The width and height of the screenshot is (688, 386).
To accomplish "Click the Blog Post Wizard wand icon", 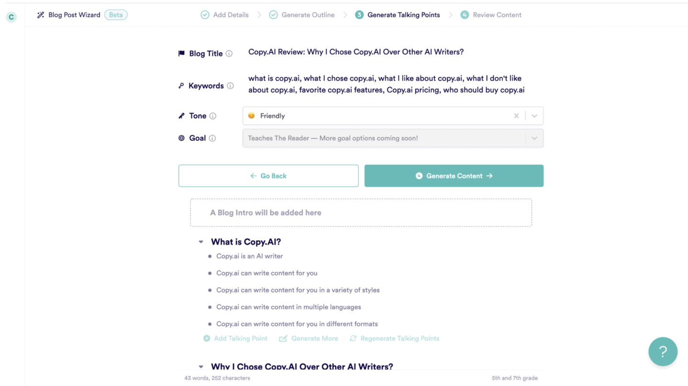I will tap(41, 15).
